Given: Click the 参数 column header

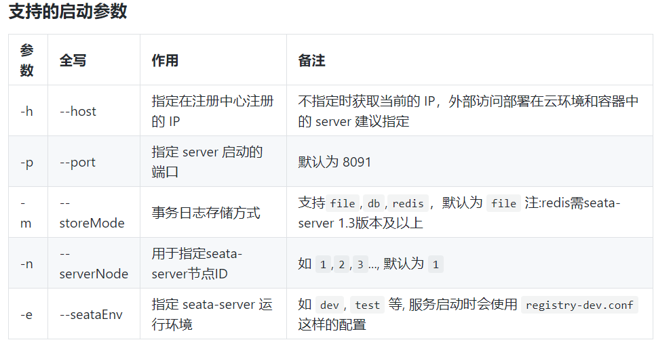Looking at the screenshot, I should tap(28, 60).
